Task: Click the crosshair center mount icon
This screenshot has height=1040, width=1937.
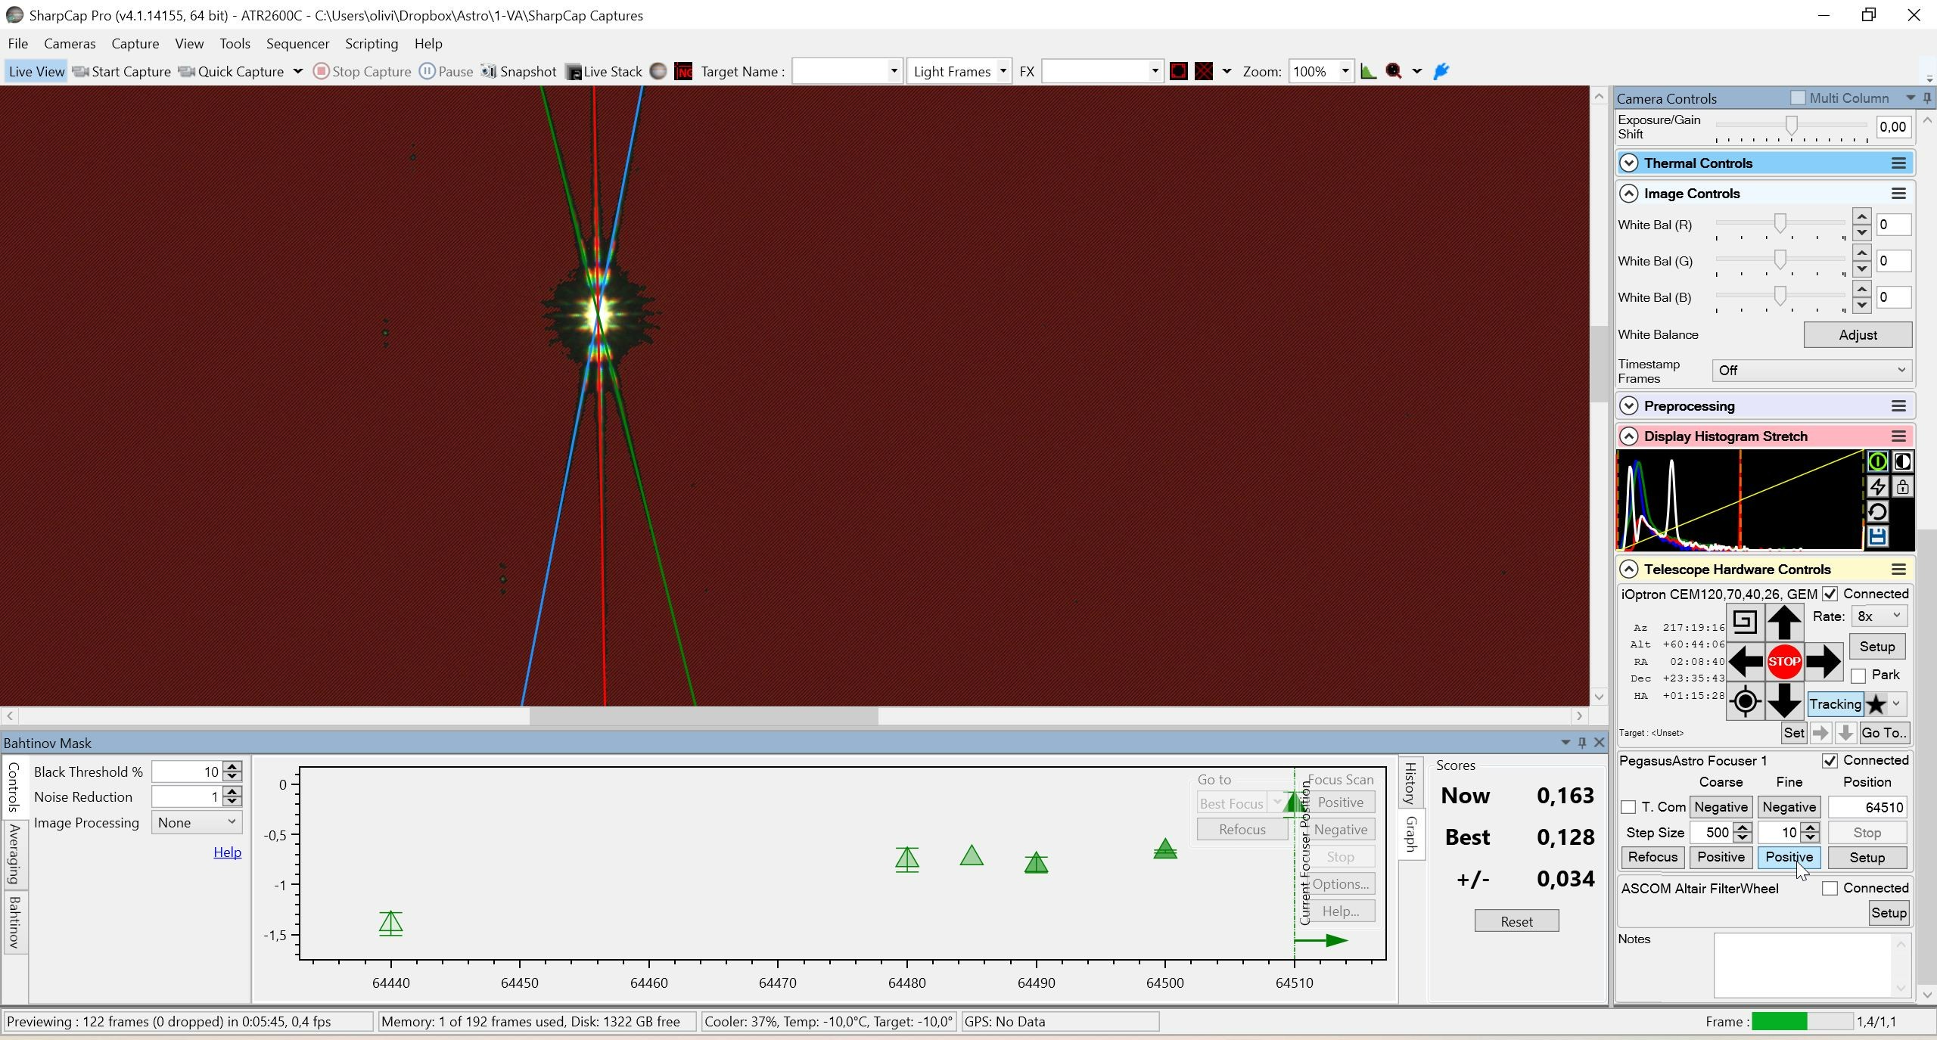Action: (1745, 702)
